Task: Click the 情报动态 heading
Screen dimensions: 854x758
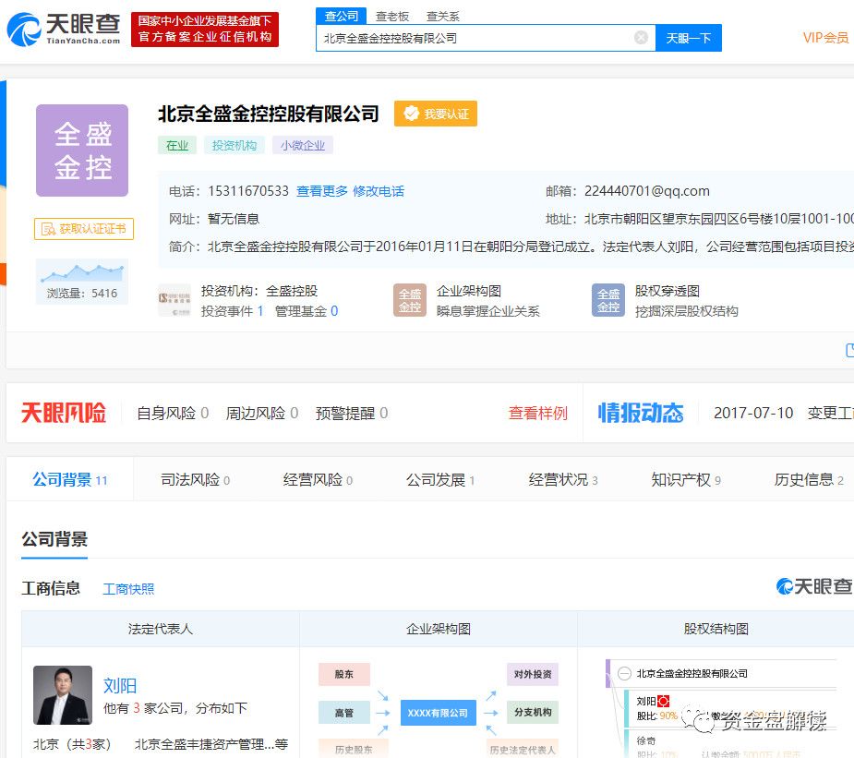Action: (641, 413)
